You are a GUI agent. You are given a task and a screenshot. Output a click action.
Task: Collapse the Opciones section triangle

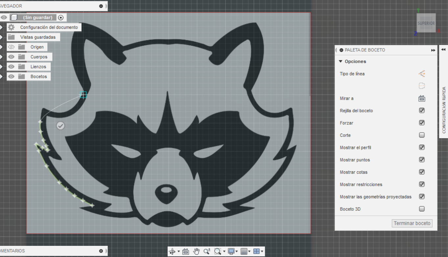click(x=341, y=61)
